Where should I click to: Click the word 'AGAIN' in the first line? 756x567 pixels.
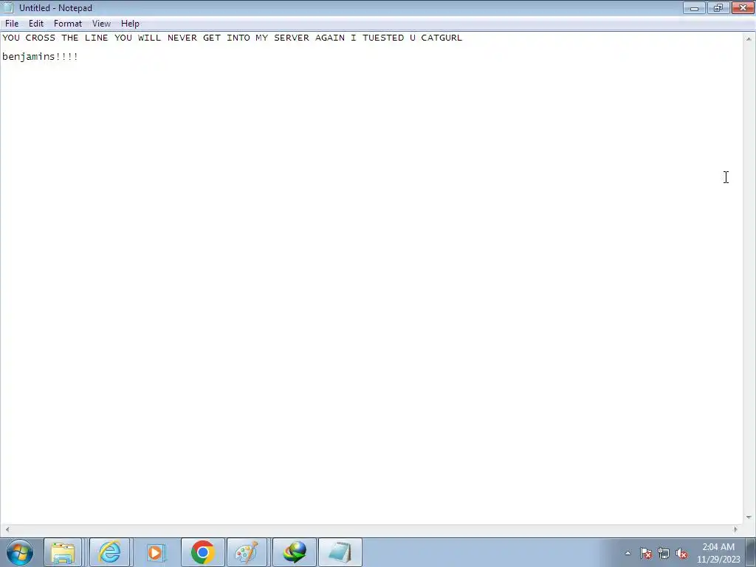coord(330,38)
